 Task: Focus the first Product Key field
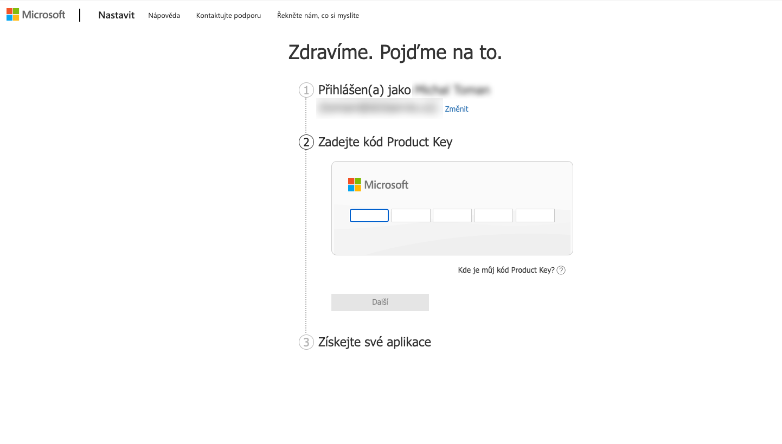pos(369,216)
